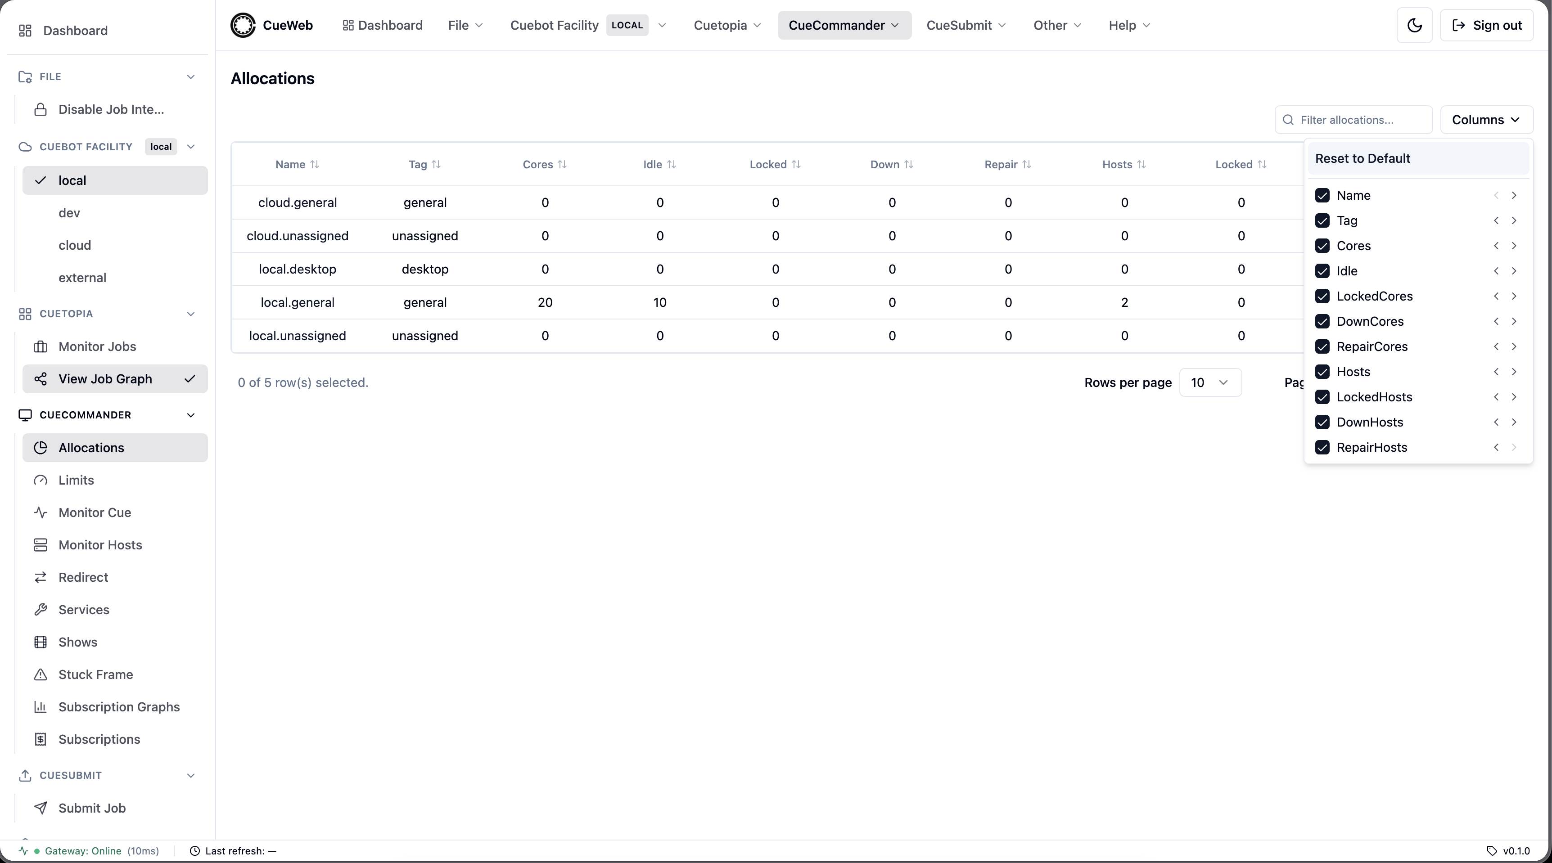
Task: Open the Columns dropdown
Action: pyautogui.click(x=1486, y=120)
